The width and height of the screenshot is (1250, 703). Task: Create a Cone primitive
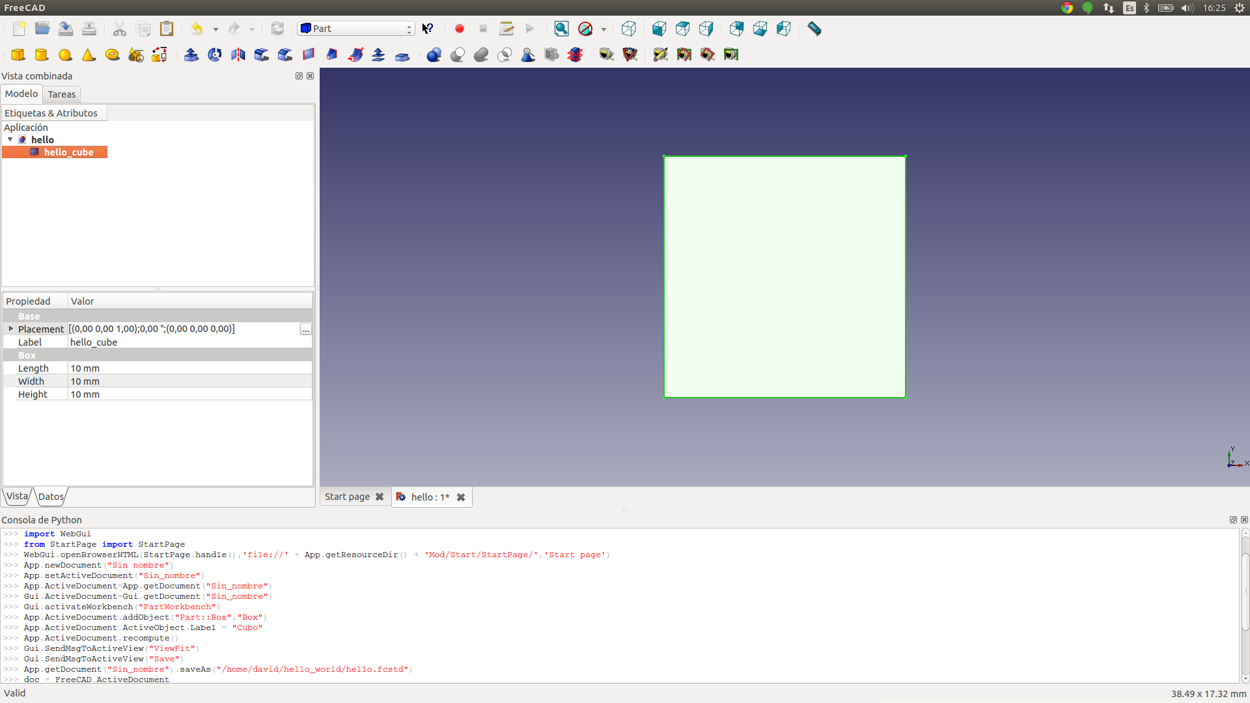coord(89,55)
